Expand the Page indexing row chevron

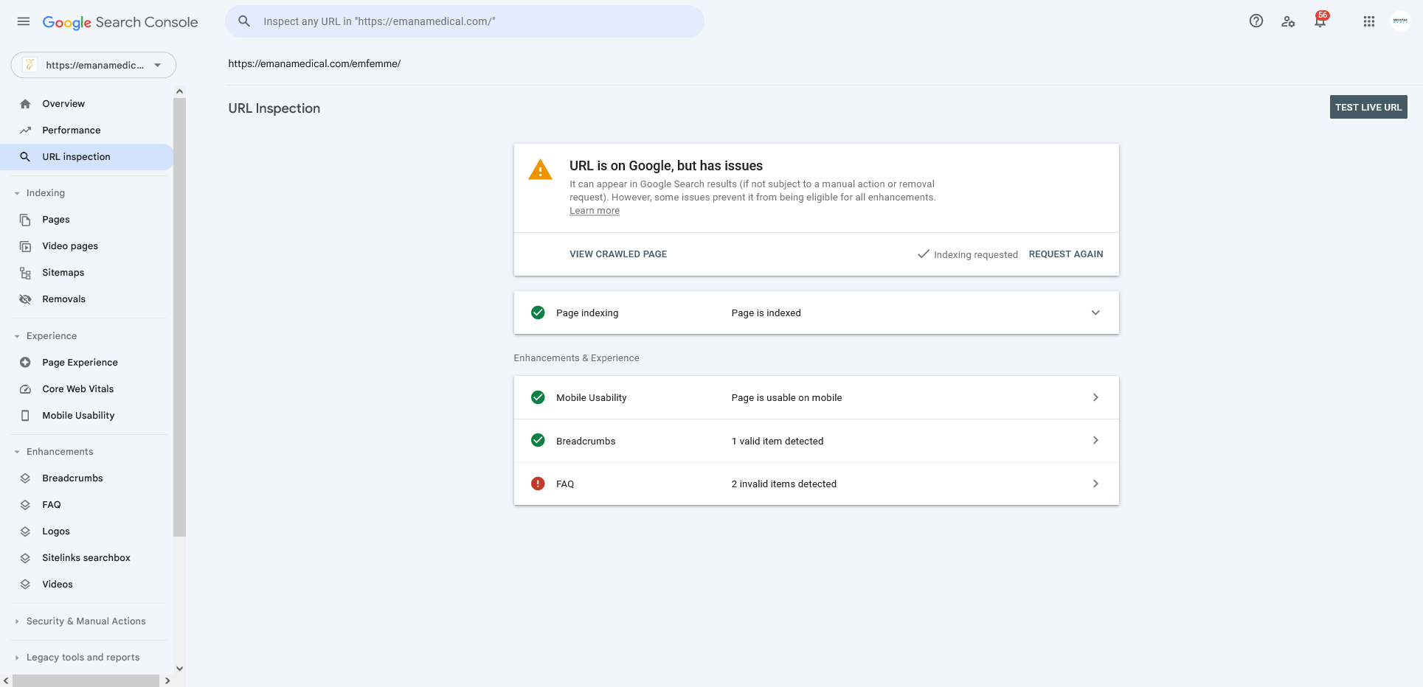pos(1095,313)
